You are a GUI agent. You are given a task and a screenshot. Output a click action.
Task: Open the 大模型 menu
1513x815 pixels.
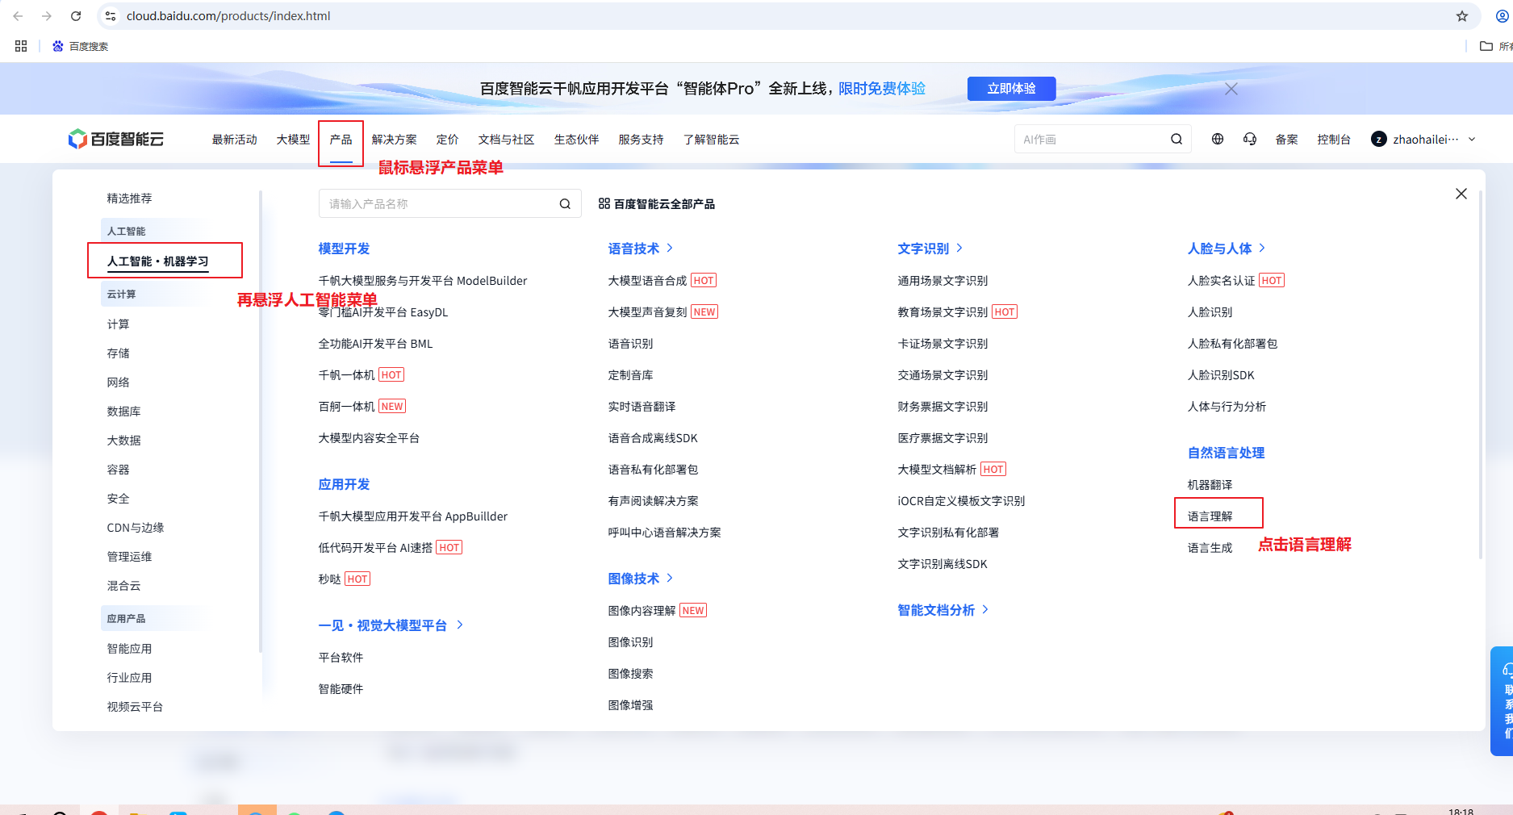(x=293, y=140)
